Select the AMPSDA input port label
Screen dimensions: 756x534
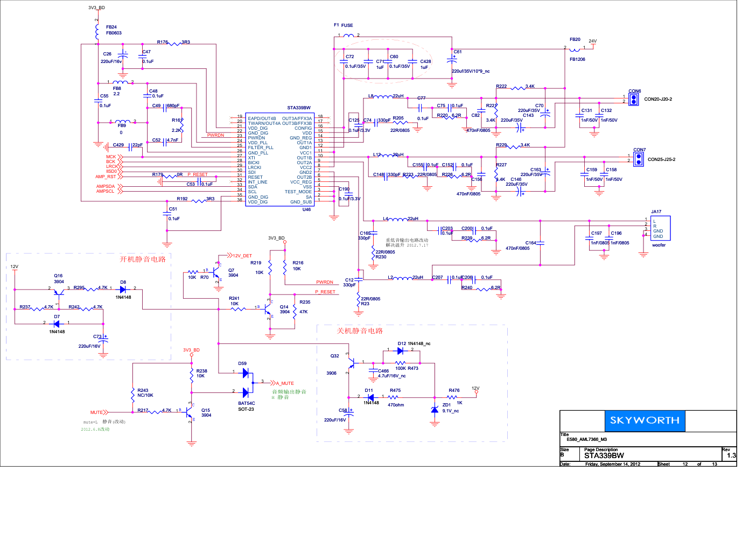point(106,186)
